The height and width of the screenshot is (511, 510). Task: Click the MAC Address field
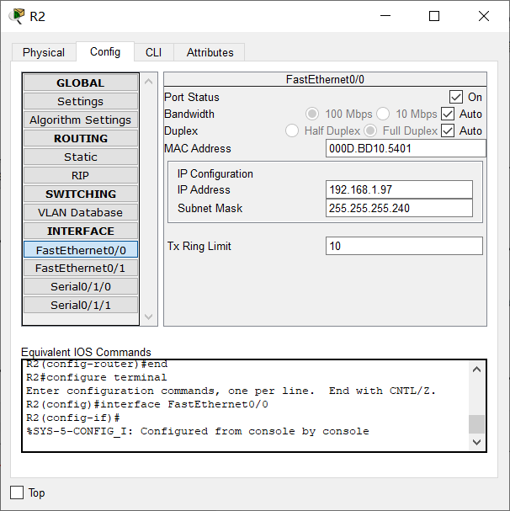[x=406, y=149]
